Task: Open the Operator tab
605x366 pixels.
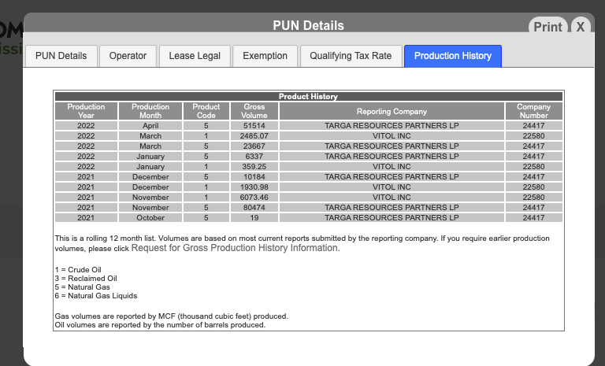Action: click(128, 56)
